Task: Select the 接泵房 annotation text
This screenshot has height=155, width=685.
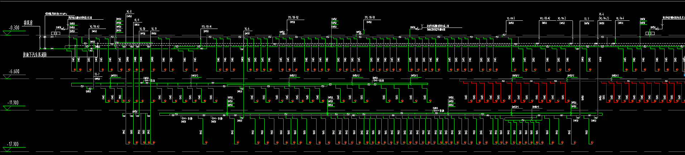Action: coord(28,23)
